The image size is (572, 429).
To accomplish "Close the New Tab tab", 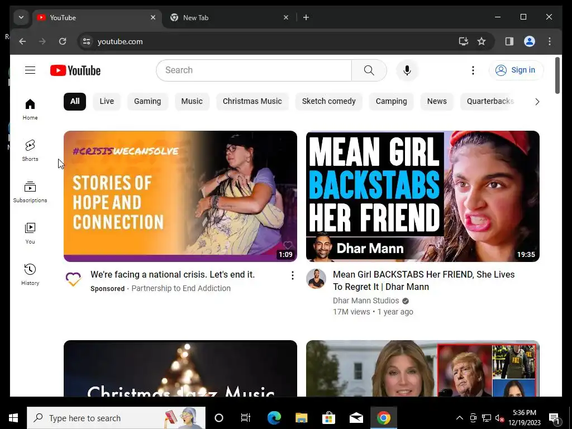I will [286, 17].
